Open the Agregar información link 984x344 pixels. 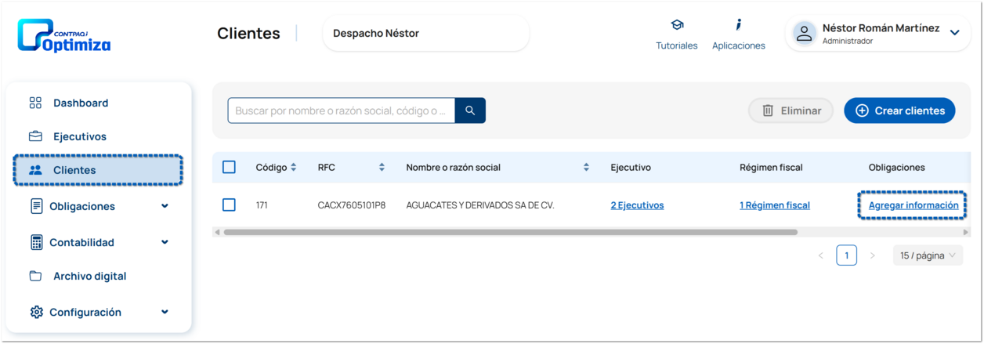(x=913, y=205)
